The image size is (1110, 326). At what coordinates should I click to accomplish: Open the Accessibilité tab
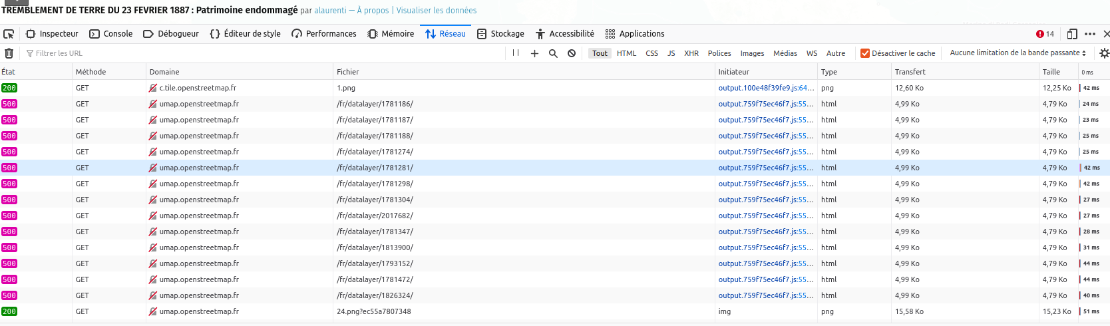point(565,34)
